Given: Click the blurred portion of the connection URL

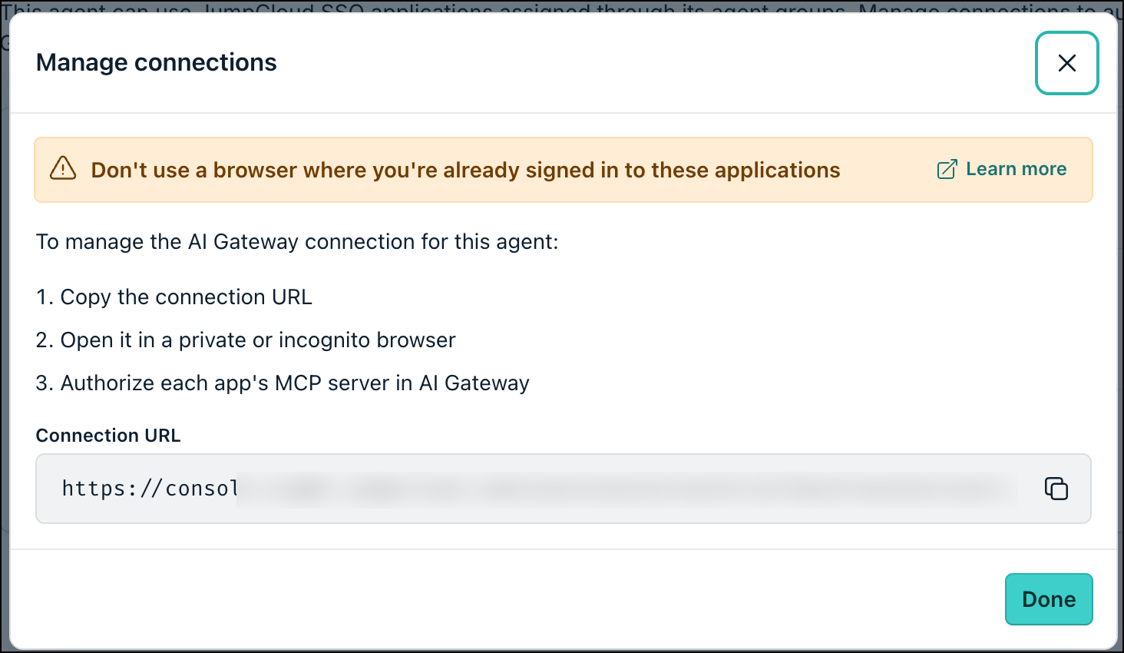Looking at the screenshot, I should [626, 489].
